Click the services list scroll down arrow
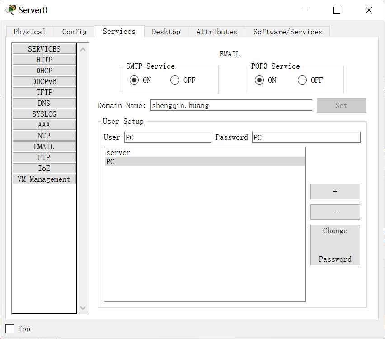This screenshot has height=339, width=385. [83, 307]
